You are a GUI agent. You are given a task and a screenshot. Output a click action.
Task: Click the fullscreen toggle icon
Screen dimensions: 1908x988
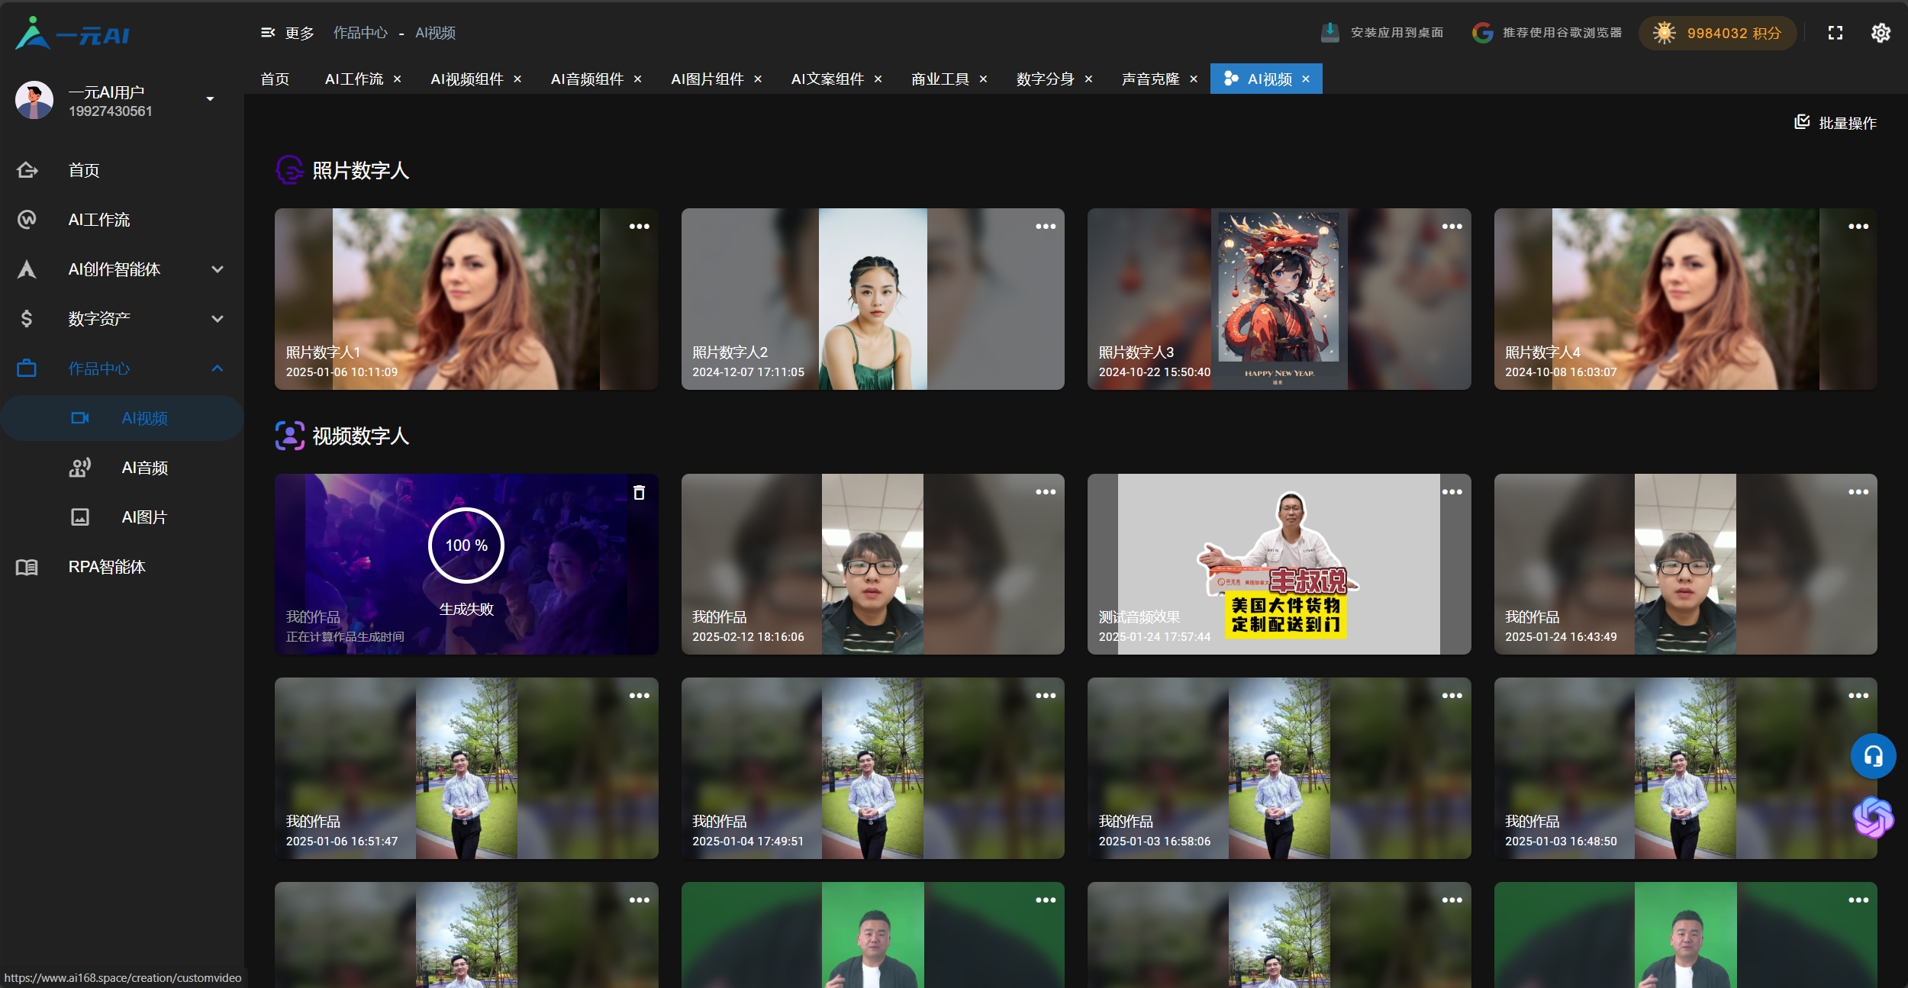click(x=1835, y=33)
